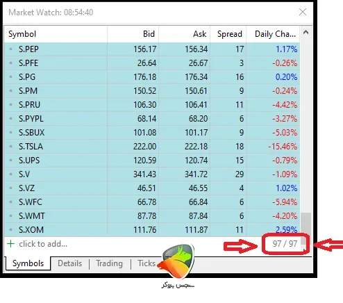Select the S.PFE symbol row
Viewport: 343px width, 303px height.
coord(152,63)
